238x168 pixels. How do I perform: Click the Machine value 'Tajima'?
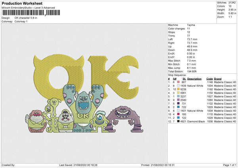pos(191,25)
